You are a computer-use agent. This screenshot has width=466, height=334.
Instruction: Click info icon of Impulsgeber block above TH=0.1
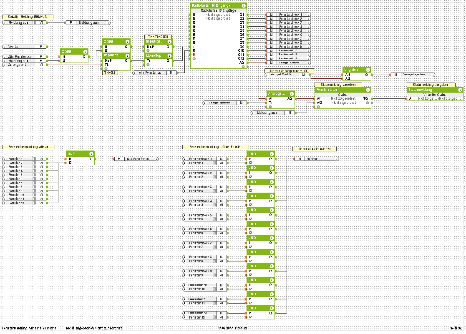click(x=127, y=55)
